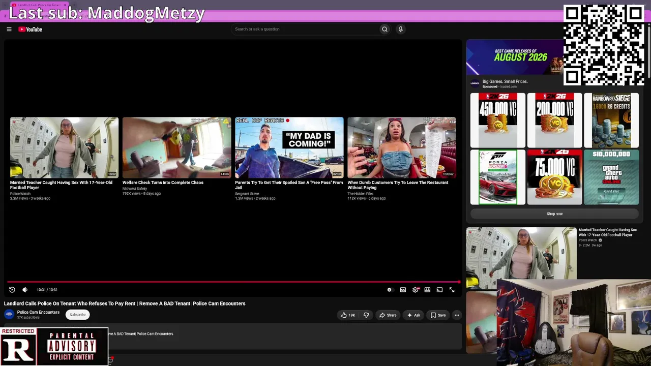Select the 200,000 VC NBA 2K26 product
This screenshot has width=651, height=366.
[x=554, y=120]
